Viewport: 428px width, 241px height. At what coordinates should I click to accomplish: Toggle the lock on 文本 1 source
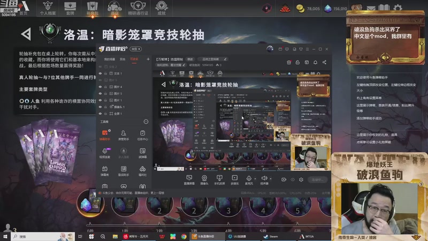click(105, 73)
